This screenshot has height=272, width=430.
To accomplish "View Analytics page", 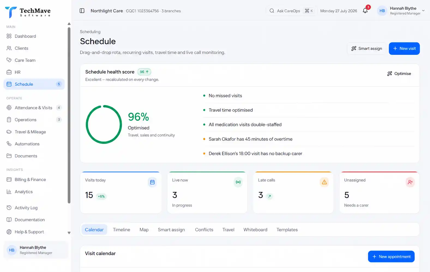I will point(34,192).
